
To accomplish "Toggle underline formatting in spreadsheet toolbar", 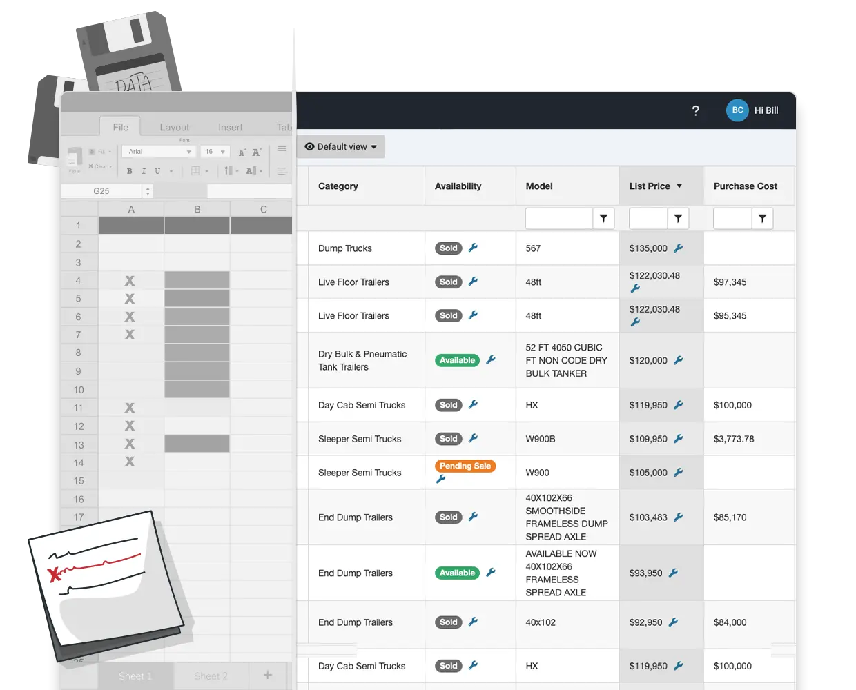I will (x=157, y=171).
